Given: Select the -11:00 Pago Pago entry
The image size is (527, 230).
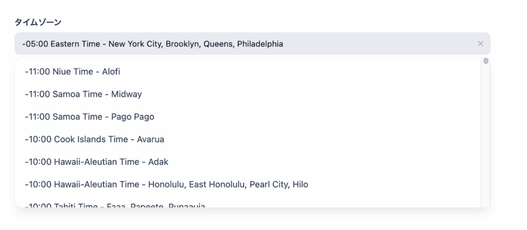Looking at the screenshot, I should (x=89, y=117).
